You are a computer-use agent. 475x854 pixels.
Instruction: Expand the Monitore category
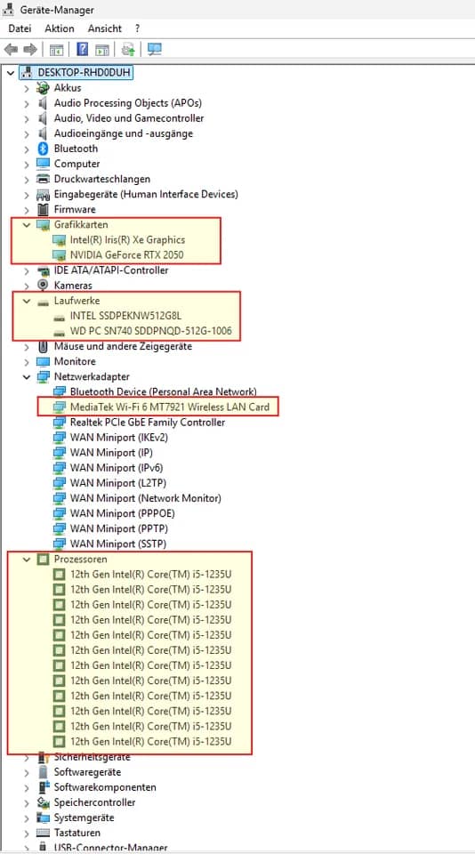click(x=26, y=362)
